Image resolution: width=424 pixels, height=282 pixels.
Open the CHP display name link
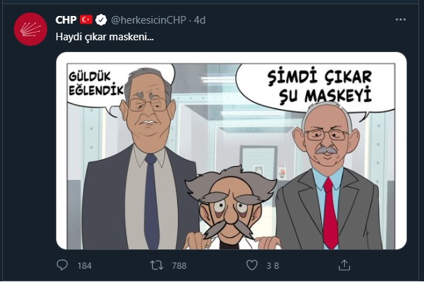click(66, 19)
